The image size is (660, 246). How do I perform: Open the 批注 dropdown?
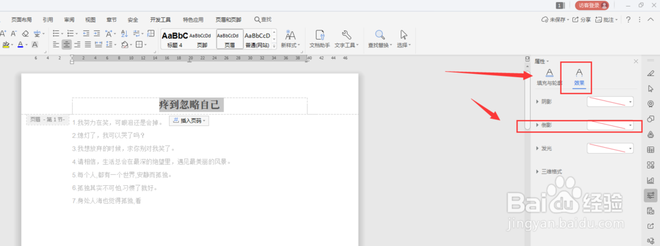607,19
